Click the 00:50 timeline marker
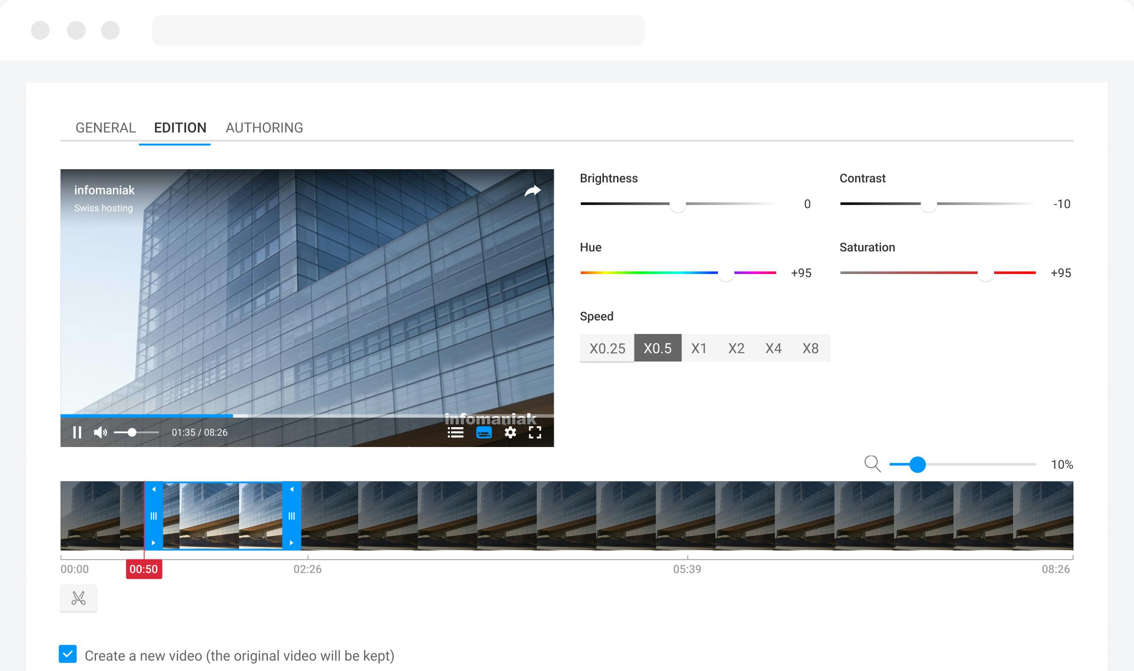This screenshot has width=1134, height=671. coord(144,569)
